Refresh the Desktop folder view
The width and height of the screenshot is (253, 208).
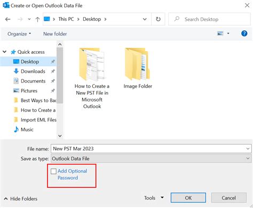point(158,19)
